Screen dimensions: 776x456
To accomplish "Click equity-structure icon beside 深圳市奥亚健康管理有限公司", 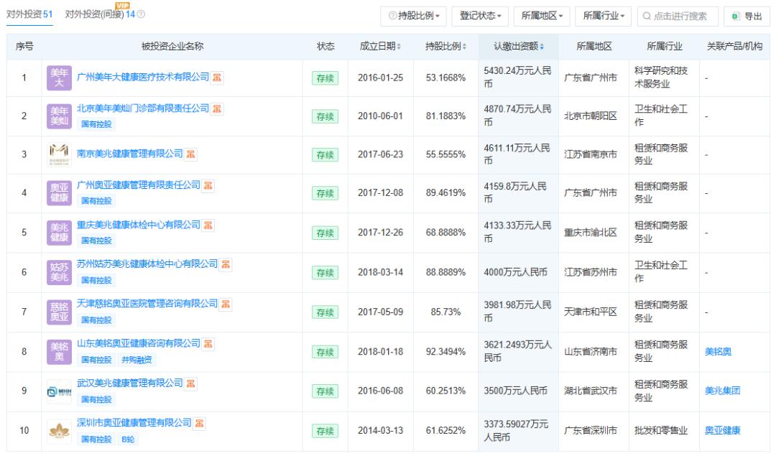I will pyautogui.click(x=200, y=424).
